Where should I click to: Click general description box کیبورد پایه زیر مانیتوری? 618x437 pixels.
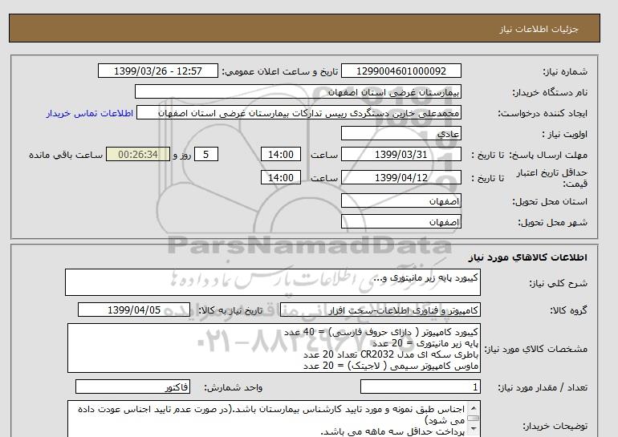[x=273, y=282]
